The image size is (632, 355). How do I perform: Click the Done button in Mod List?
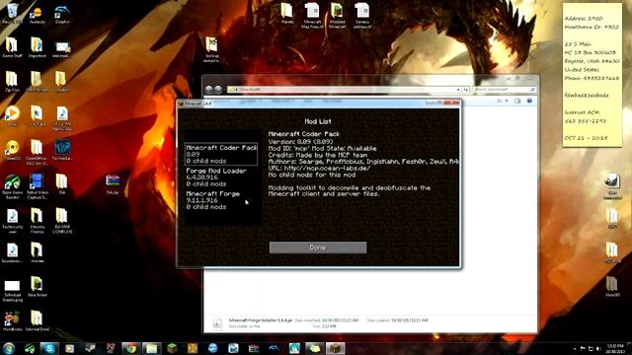pyautogui.click(x=318, y=248)
